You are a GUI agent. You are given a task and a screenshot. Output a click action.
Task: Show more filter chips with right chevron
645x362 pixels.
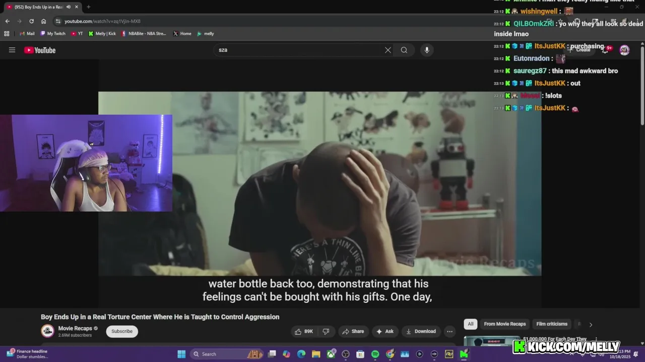coord(591,324)
